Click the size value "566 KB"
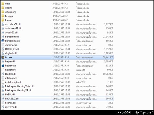The width and height of the screenshot is (154, 115). pos(110,99)
